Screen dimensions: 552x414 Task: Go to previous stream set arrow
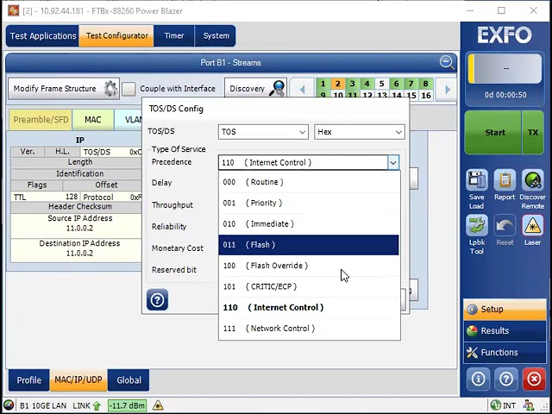click(302, 89)
